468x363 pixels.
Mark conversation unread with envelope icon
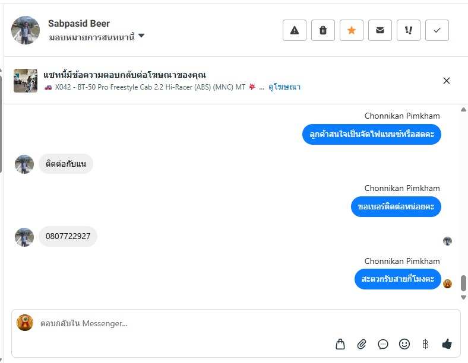380,30
